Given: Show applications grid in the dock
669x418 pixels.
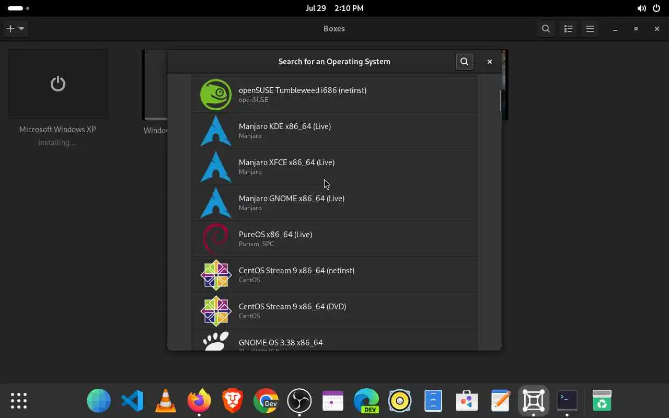Looking at the screenshot, I should [x=19, y=401].
